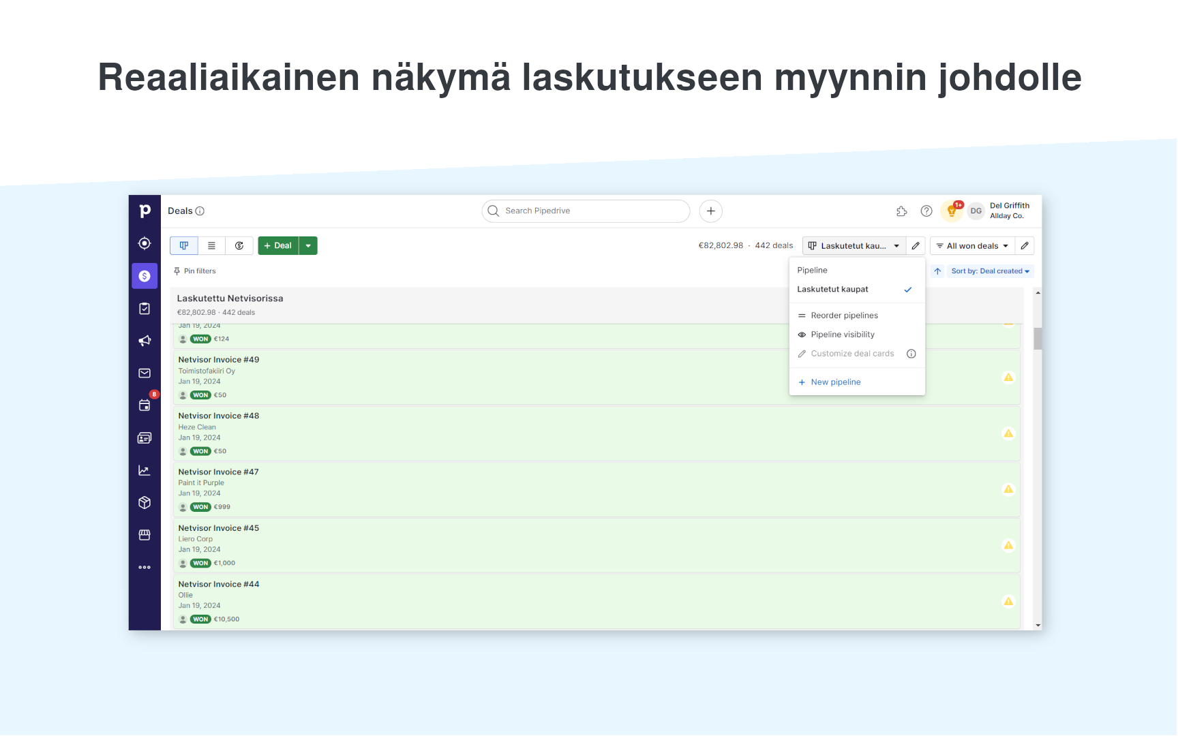
Task: Click the WON badge on Invoice #44
Action: coord(200,619)
